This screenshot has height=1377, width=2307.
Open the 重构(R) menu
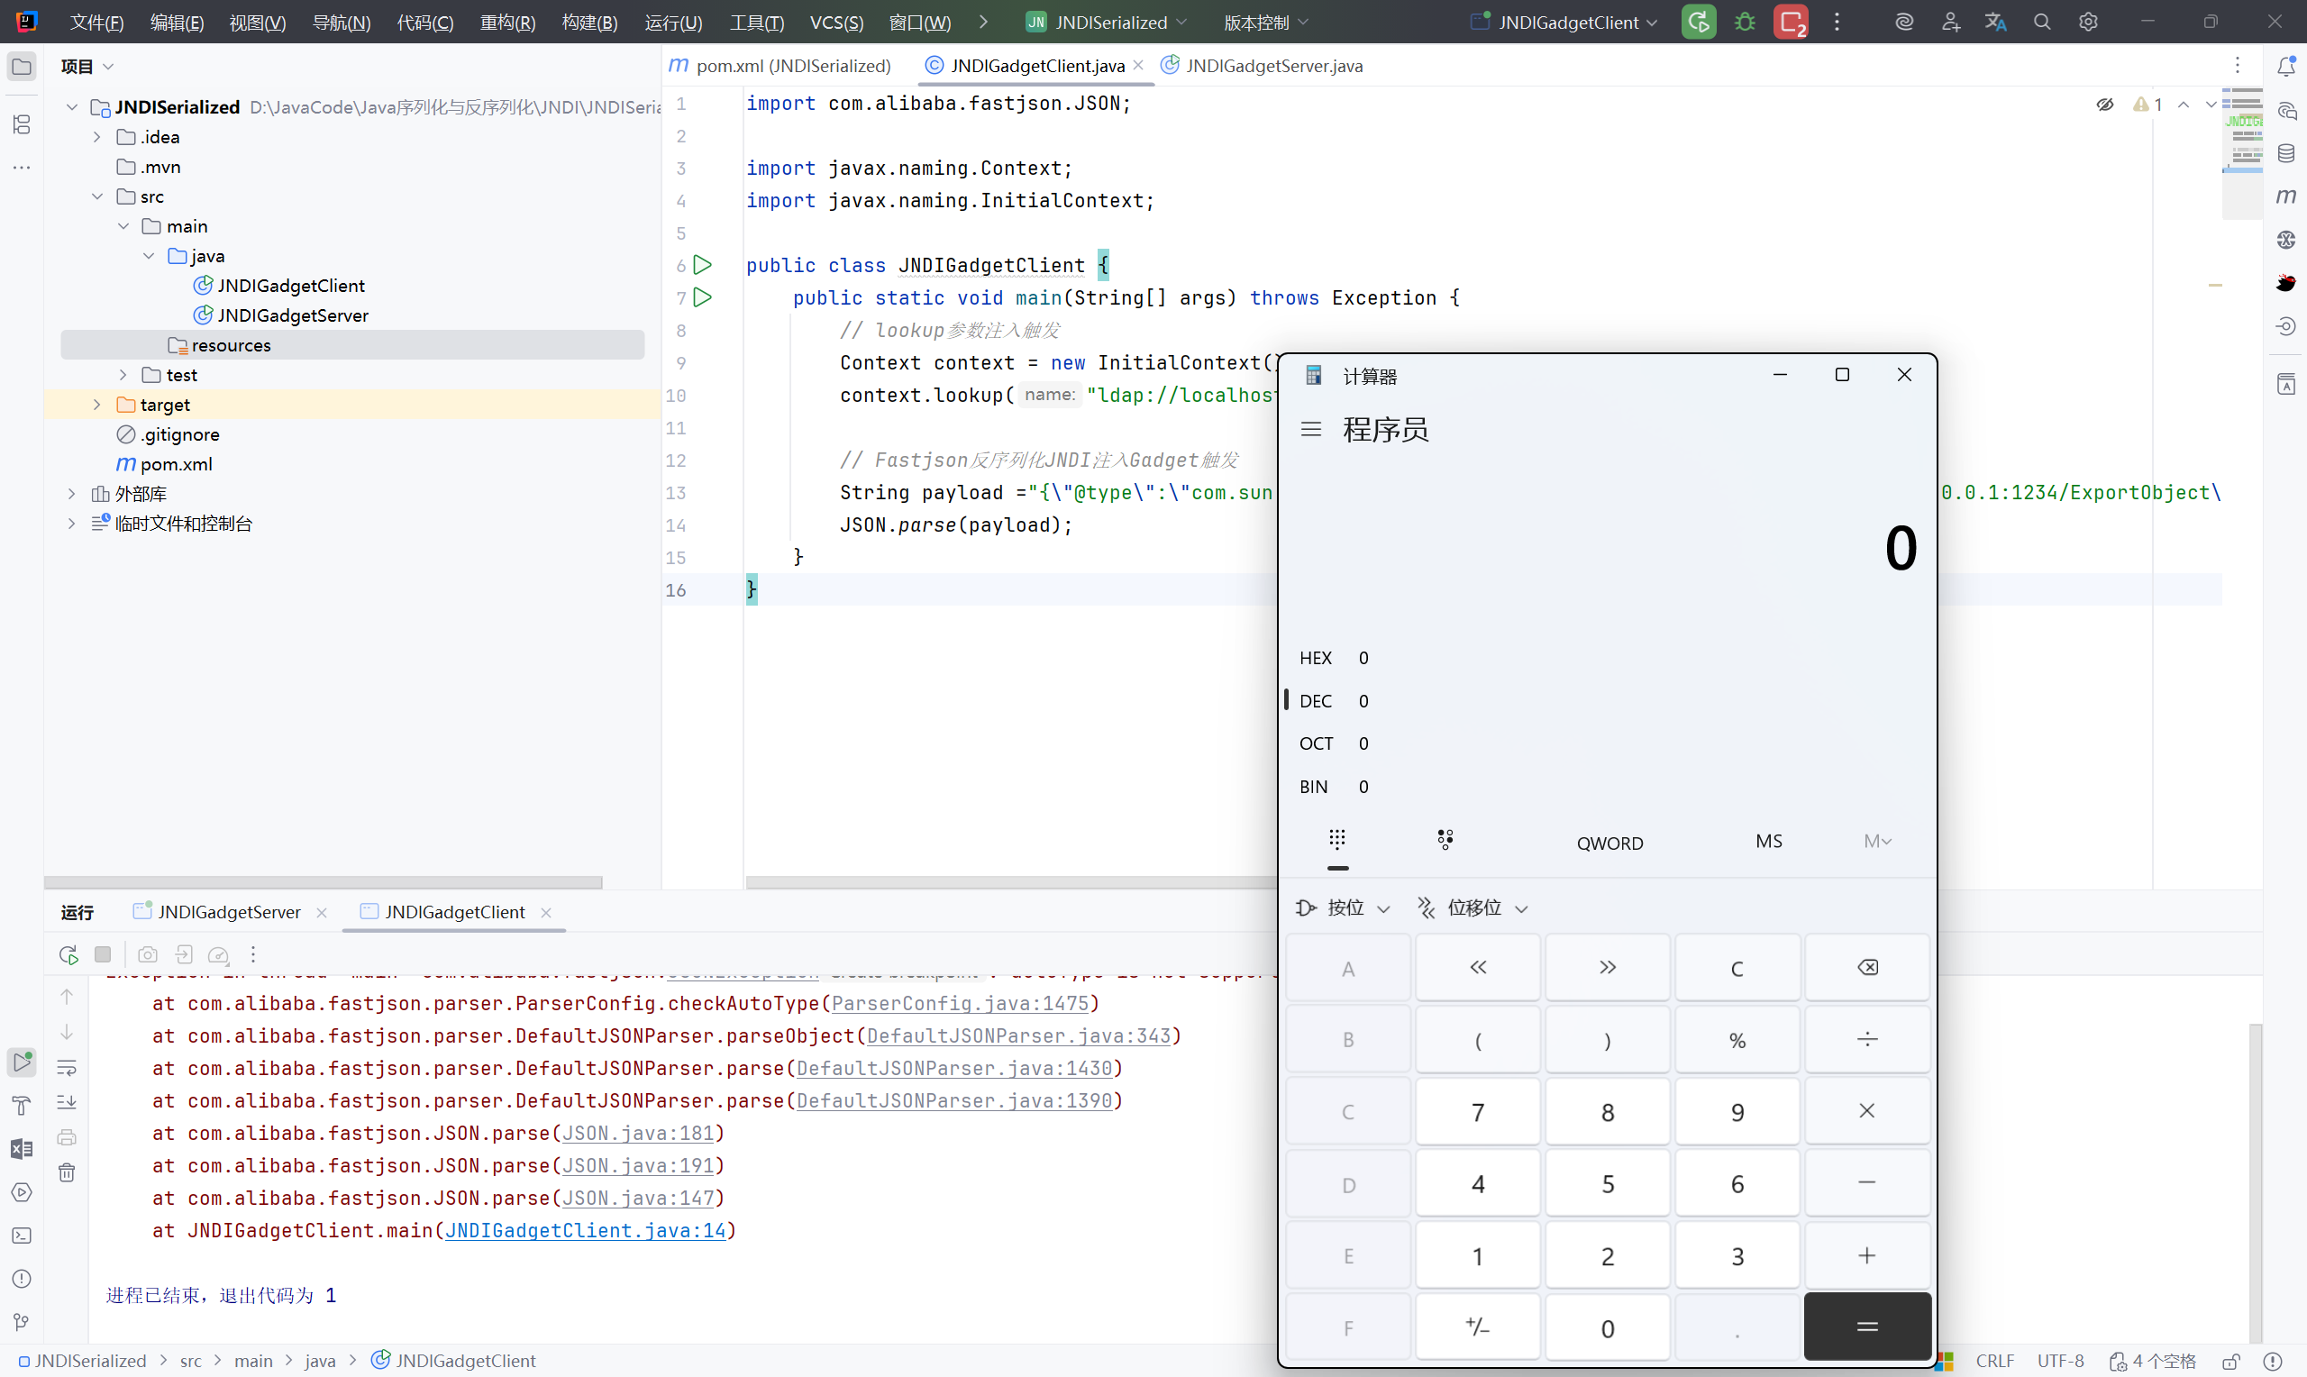point(507,23)
